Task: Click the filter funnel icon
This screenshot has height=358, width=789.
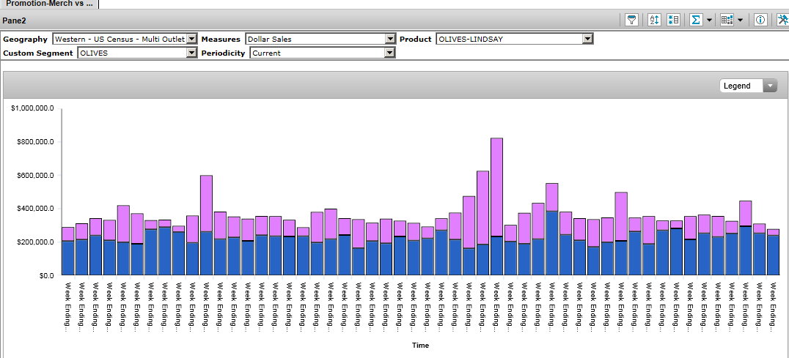Action: pos(632,20)
